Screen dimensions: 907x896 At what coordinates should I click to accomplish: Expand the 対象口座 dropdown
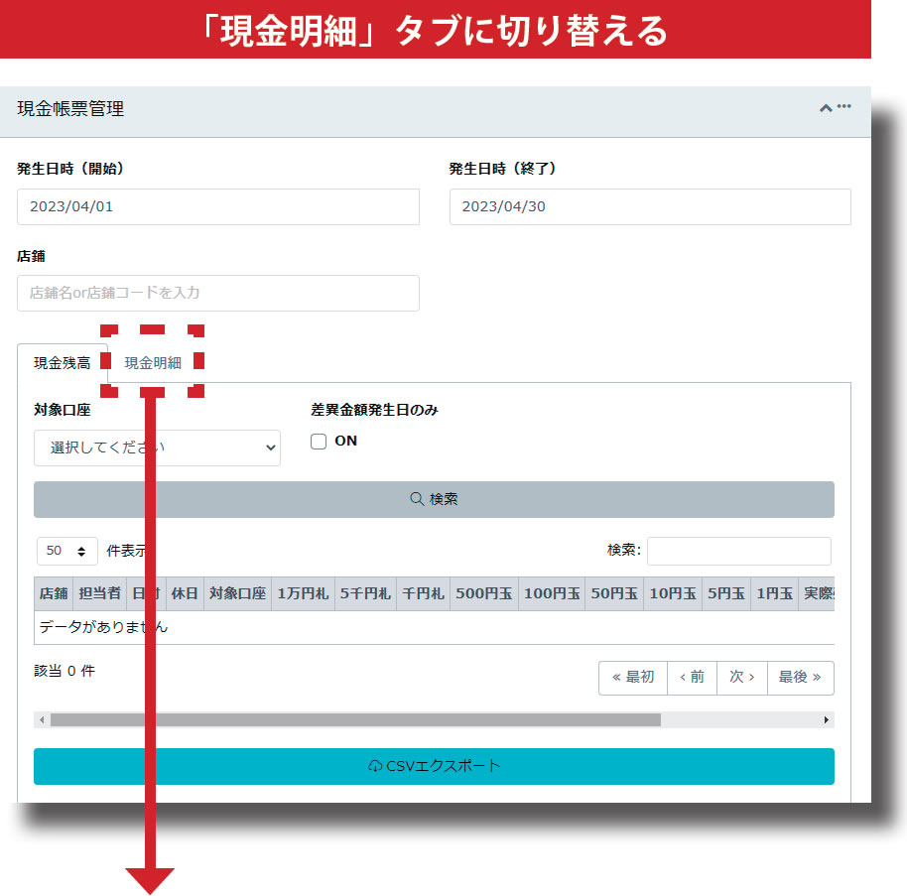(x=157, y=448)
